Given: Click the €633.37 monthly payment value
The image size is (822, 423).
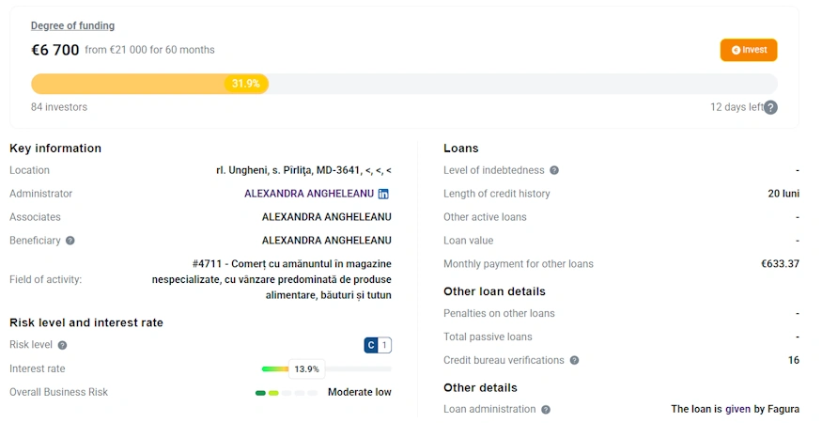Looking at the screenshot, I should point(780,263).
